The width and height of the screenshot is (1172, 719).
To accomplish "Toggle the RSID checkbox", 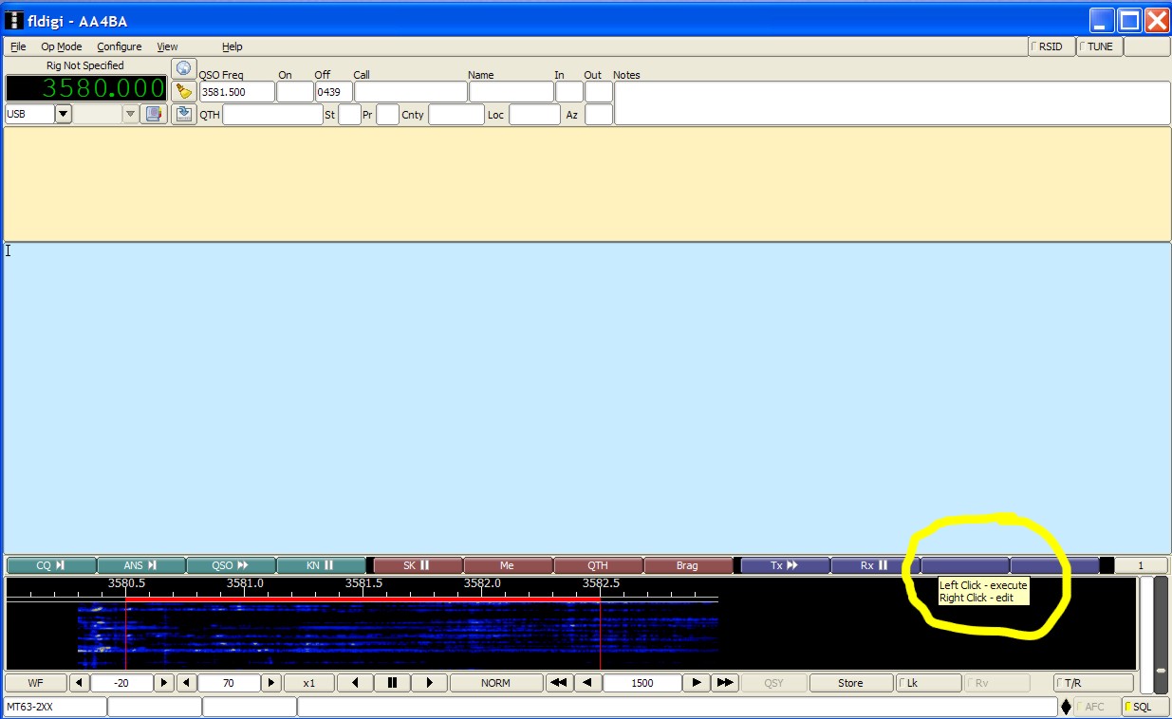I will [x=1051, y=46].
